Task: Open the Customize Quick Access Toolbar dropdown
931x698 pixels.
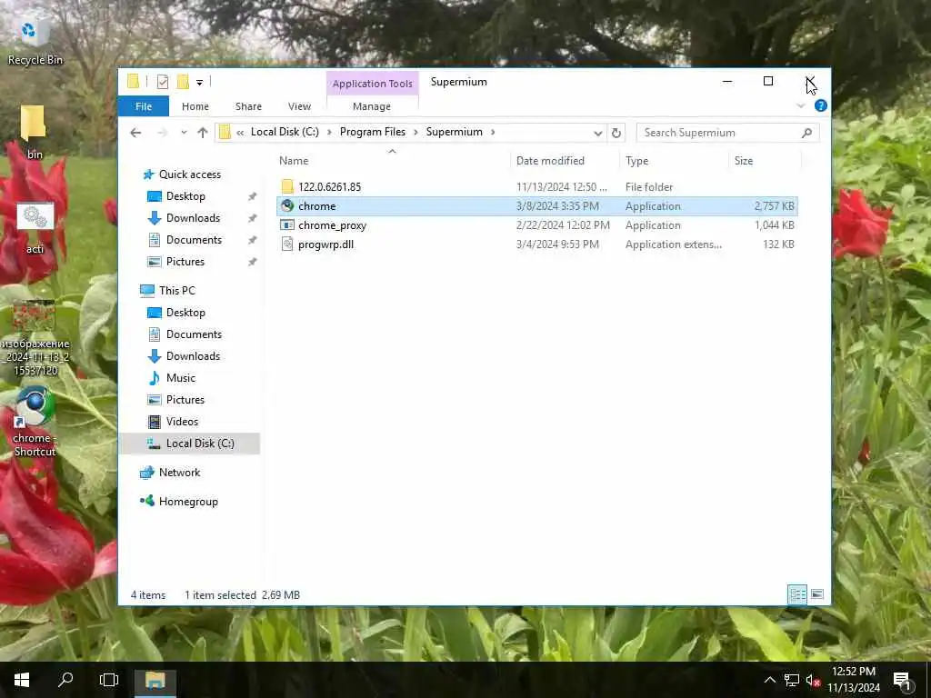Action: 199,83
